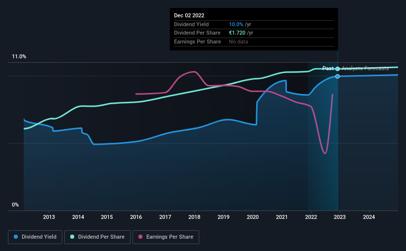This screenshot has width=406, height=251.
Task: Click the Past label on chart
Action: point(328,68)
